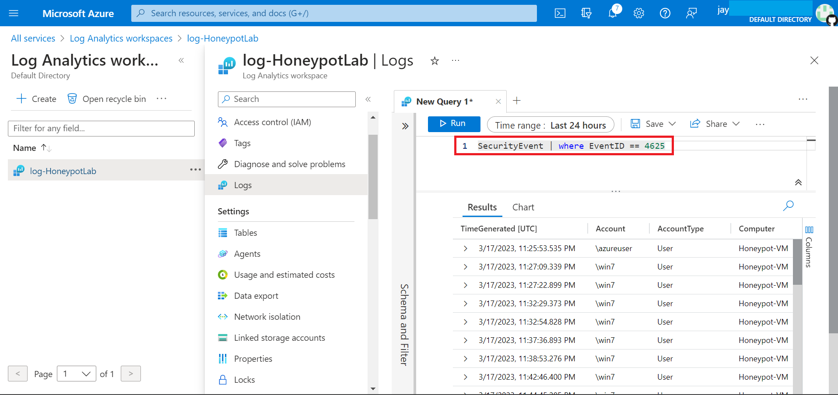The width and height of the screenshot is (838, 395).
Task: Click the user account avatar
Action: tap(826, 13)
